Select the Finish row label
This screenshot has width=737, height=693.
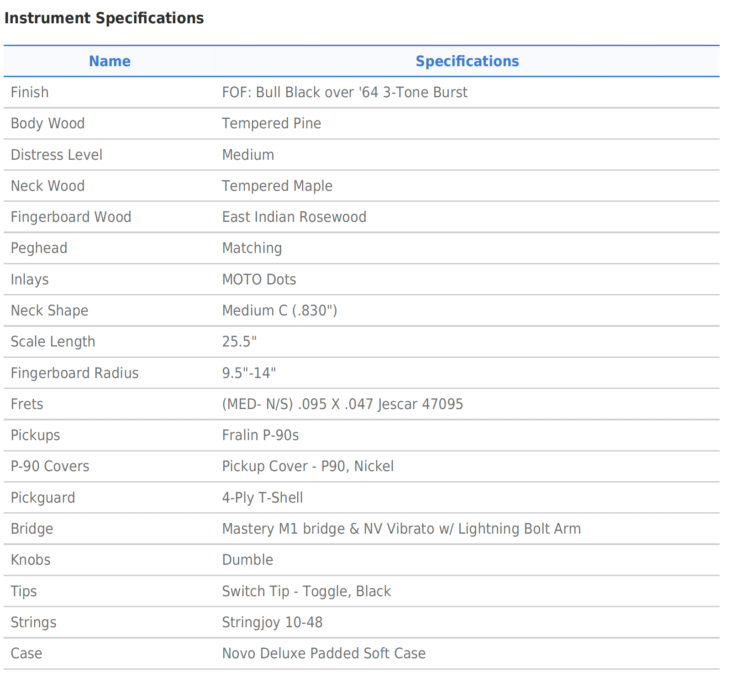(30, 92)
